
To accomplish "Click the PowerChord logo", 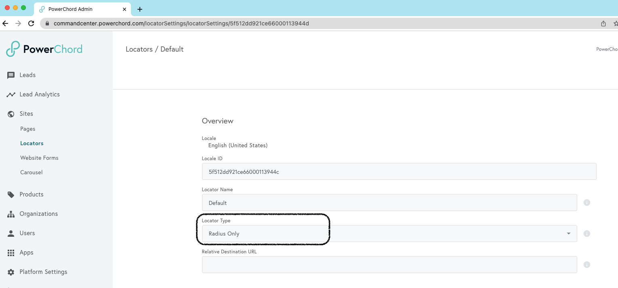I will pyautogui.click(x=44, y=49).
